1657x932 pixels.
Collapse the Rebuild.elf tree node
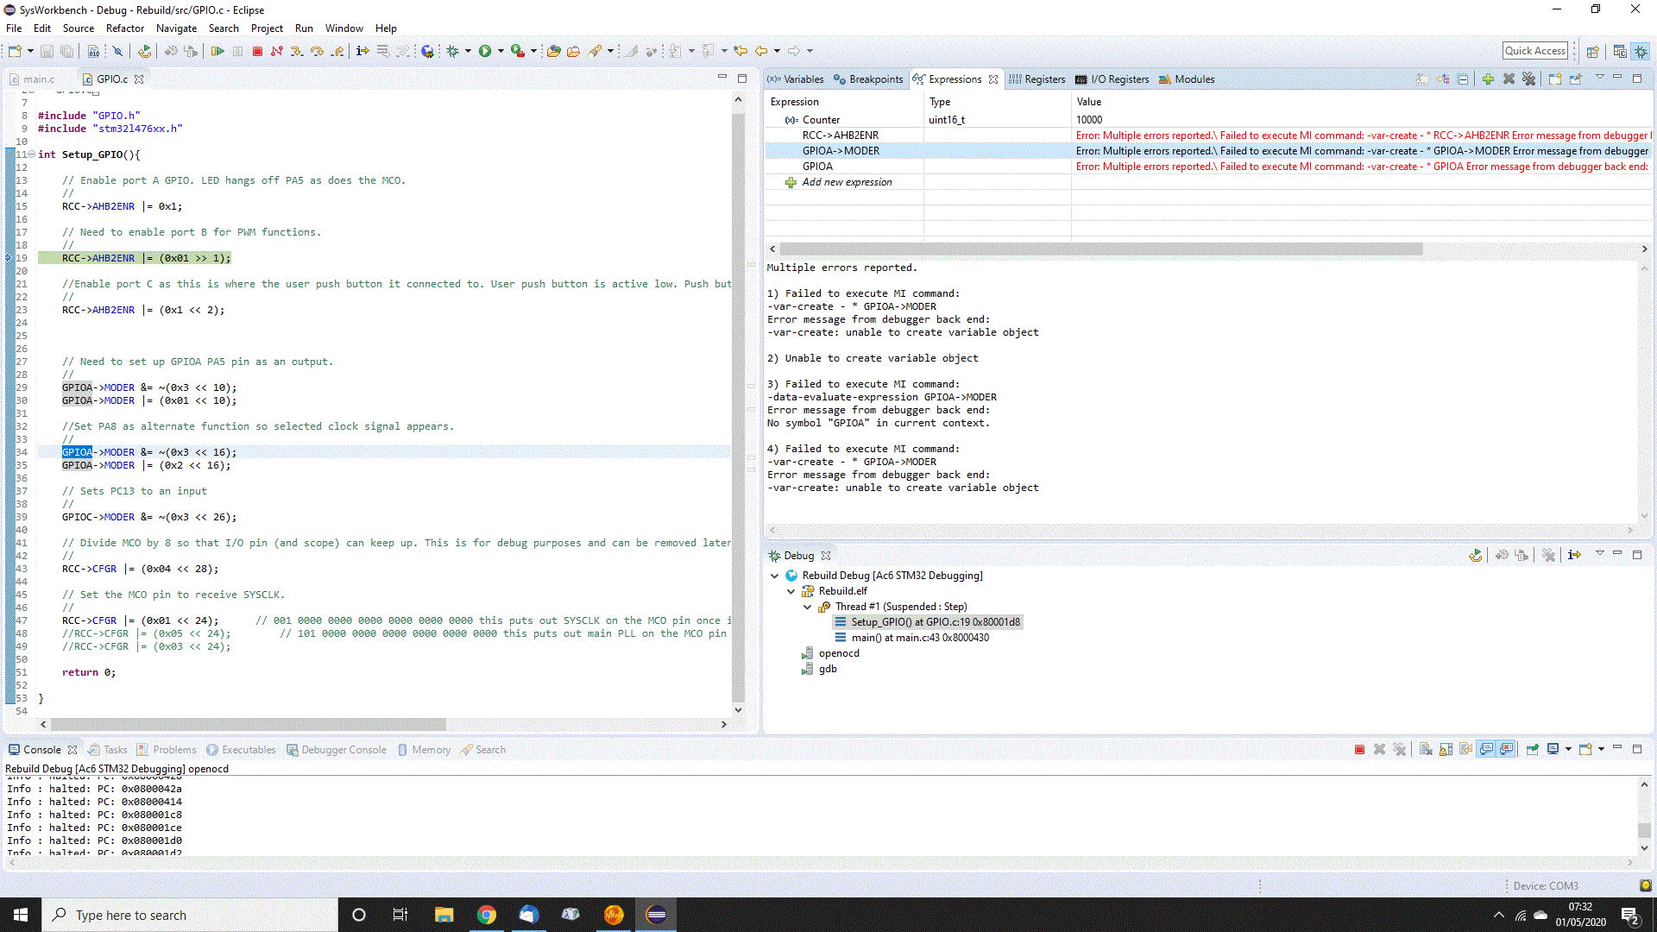pos(791,591)
